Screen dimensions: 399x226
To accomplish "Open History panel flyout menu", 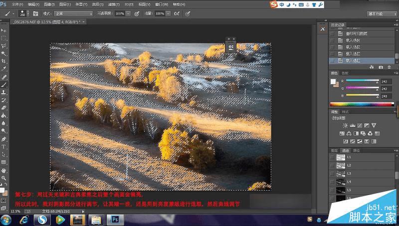I will (396, 25).
